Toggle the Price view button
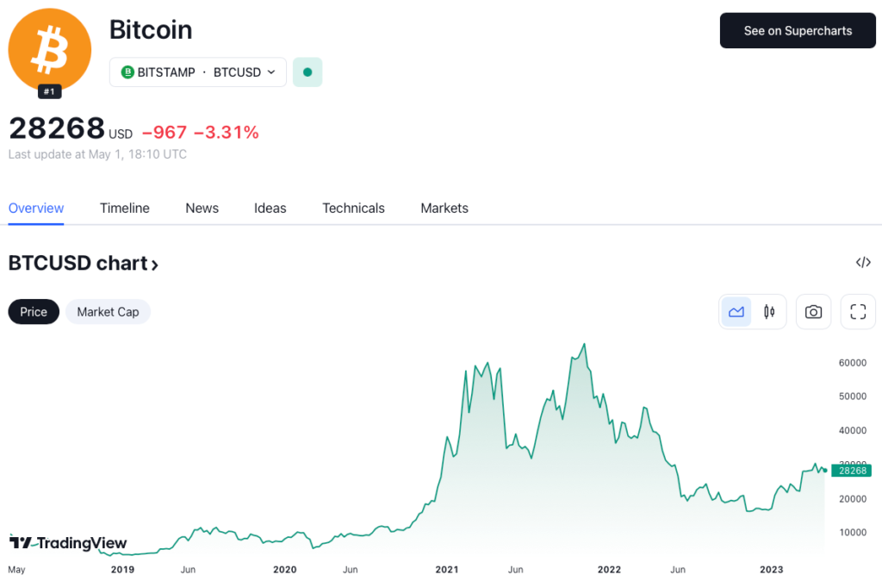The width and height of the screenshot is (882, 581). [33, 311]
